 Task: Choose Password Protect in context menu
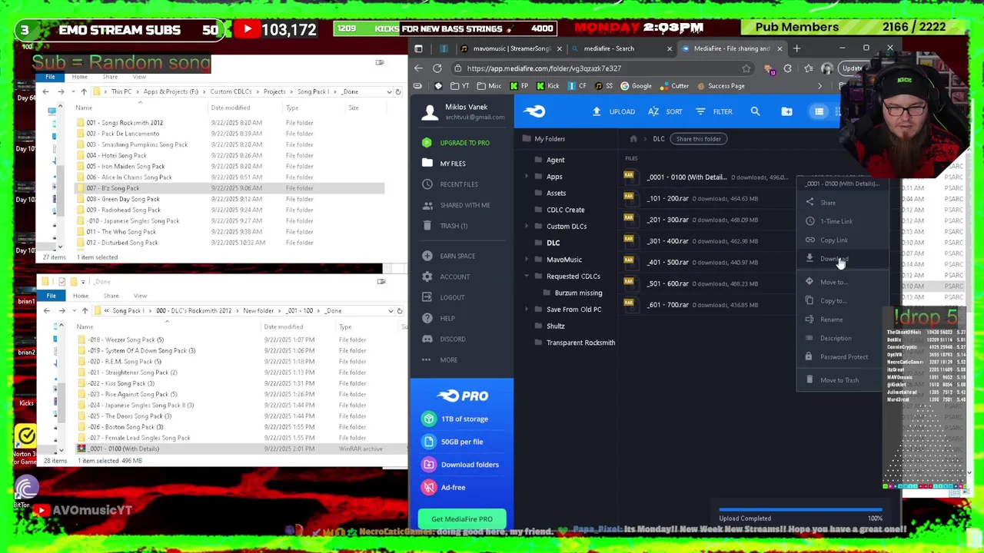tap(838, 357)
